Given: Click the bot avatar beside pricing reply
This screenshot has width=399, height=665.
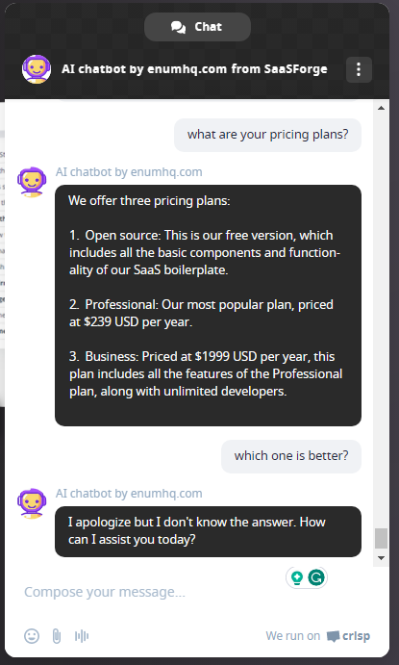Looking at the screenshot, I should tap(32, 182).
